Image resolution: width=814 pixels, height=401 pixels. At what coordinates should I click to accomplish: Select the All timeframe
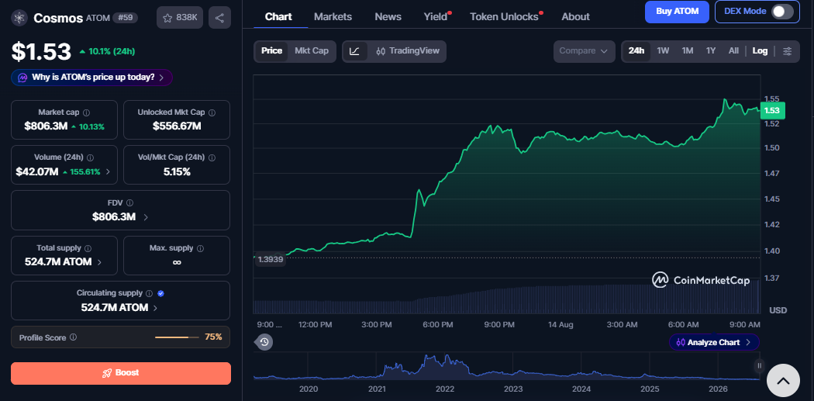pyautogui.click(x=733, y=51)
